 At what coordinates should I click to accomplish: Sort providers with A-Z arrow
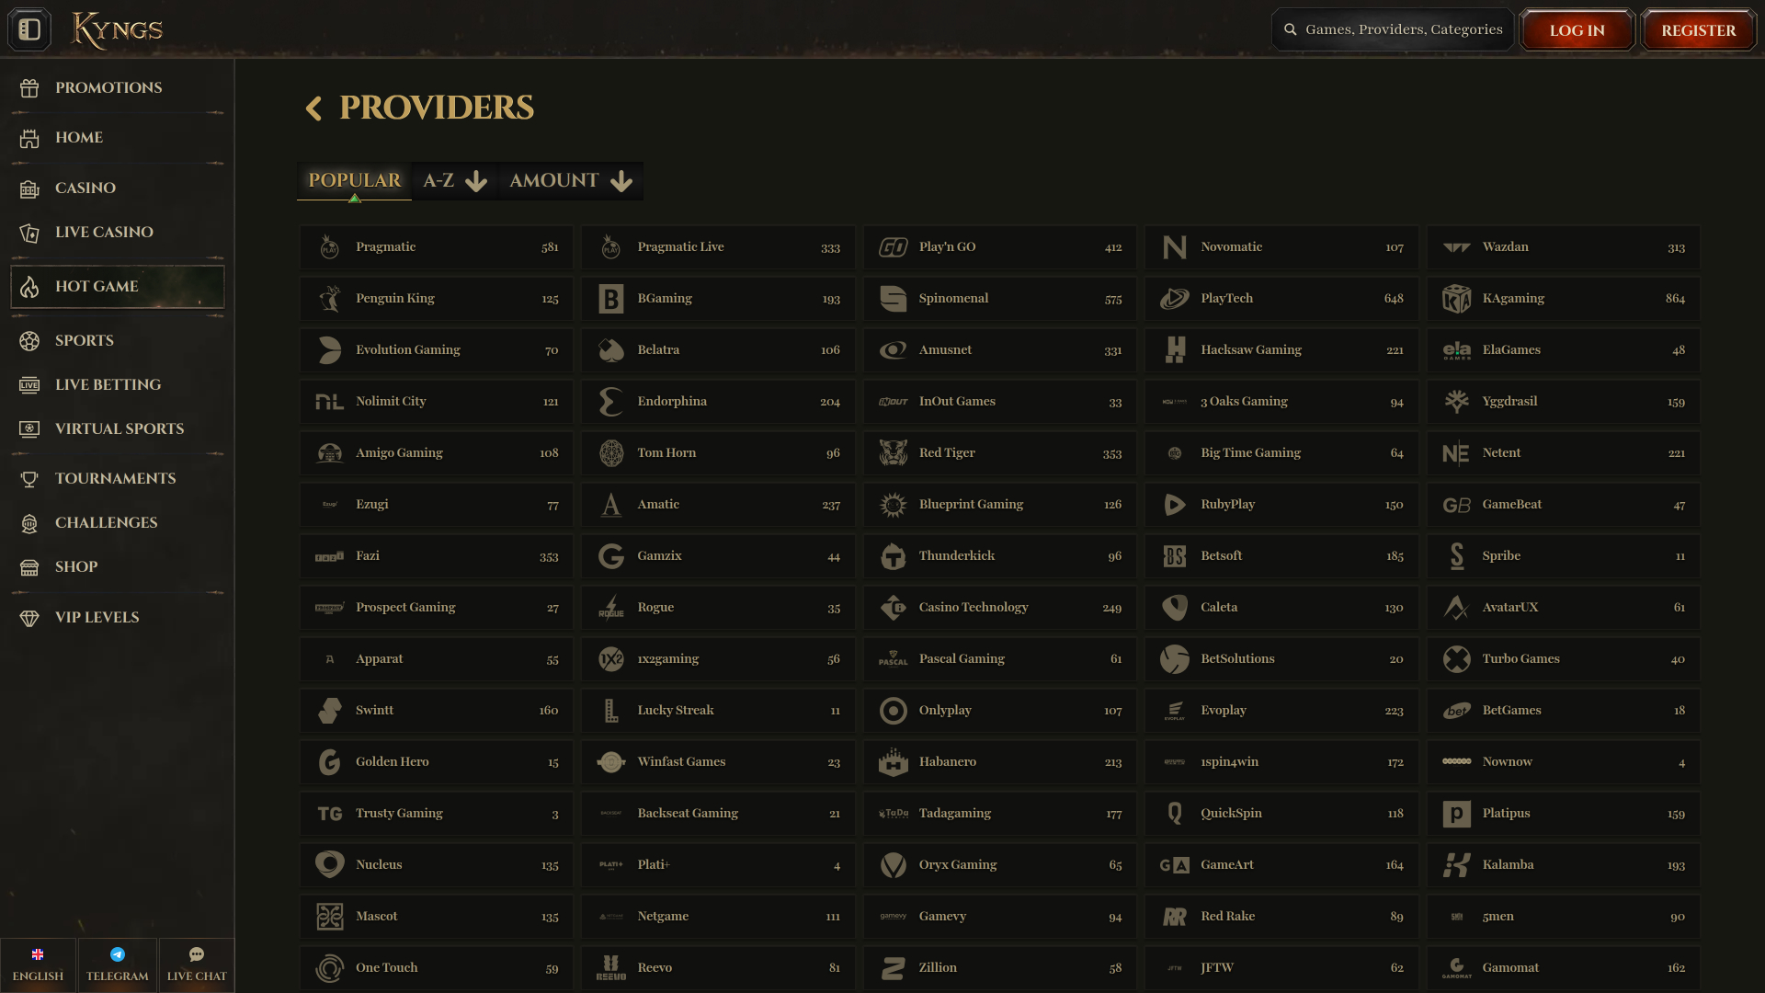475,181
